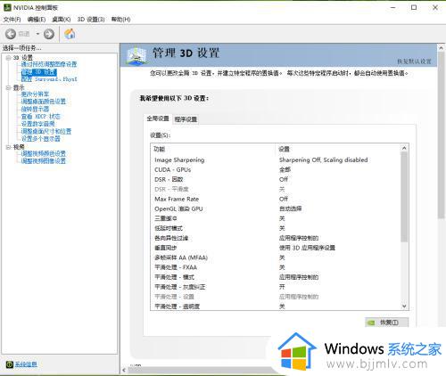The image size is (446, 376).
Task: Click the settings list scrollbar thumb
Action: (x=404, y=197)
